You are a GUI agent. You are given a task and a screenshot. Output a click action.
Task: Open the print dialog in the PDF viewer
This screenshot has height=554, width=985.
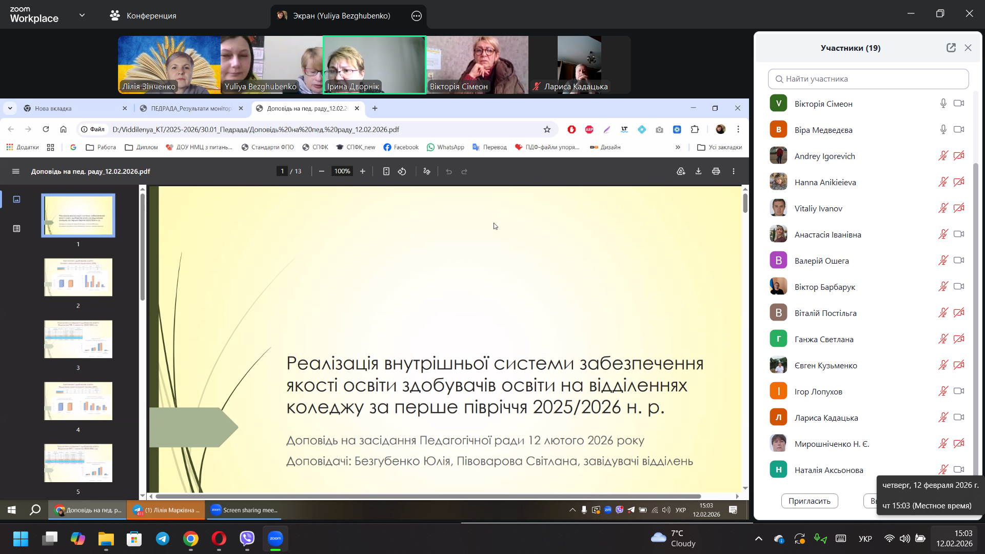[x=716, y=171]
